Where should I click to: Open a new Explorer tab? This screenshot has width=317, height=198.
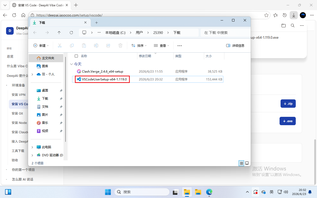(x=96, y=23)
